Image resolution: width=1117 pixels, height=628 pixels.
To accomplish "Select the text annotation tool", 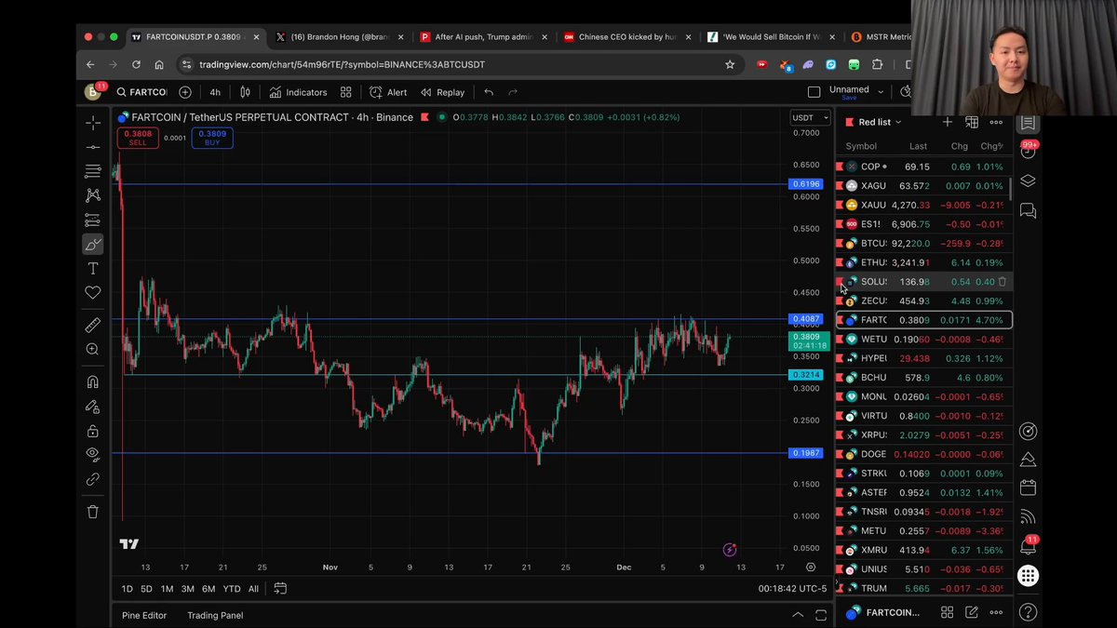I will (x=93, y=268).
